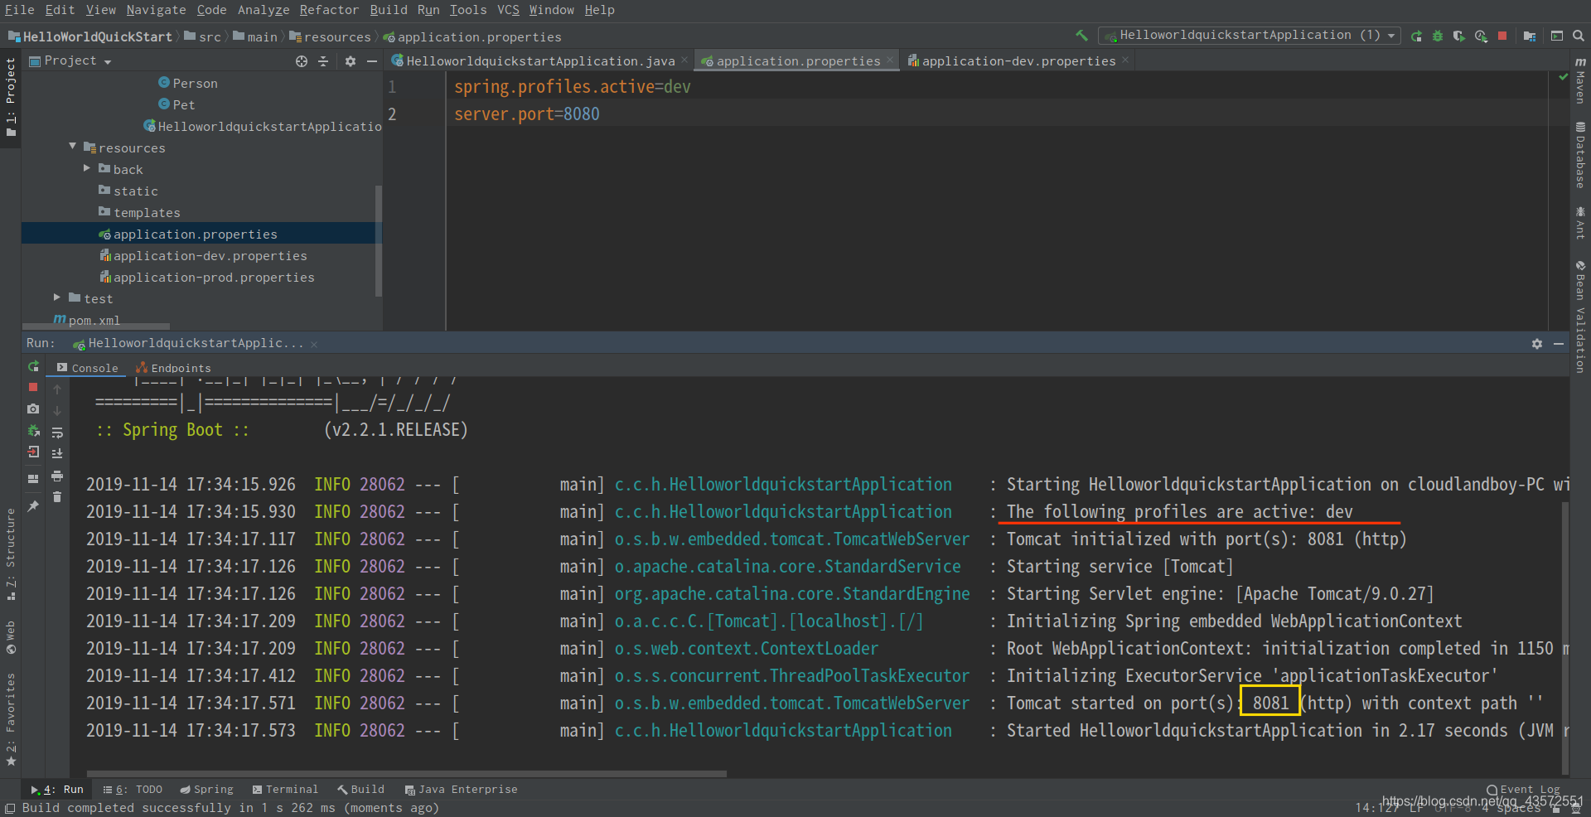Image resolution: width=1591 pixels, height=817 pixels.
Task: Open the Java Enterprise tool window
Action: 461,790
